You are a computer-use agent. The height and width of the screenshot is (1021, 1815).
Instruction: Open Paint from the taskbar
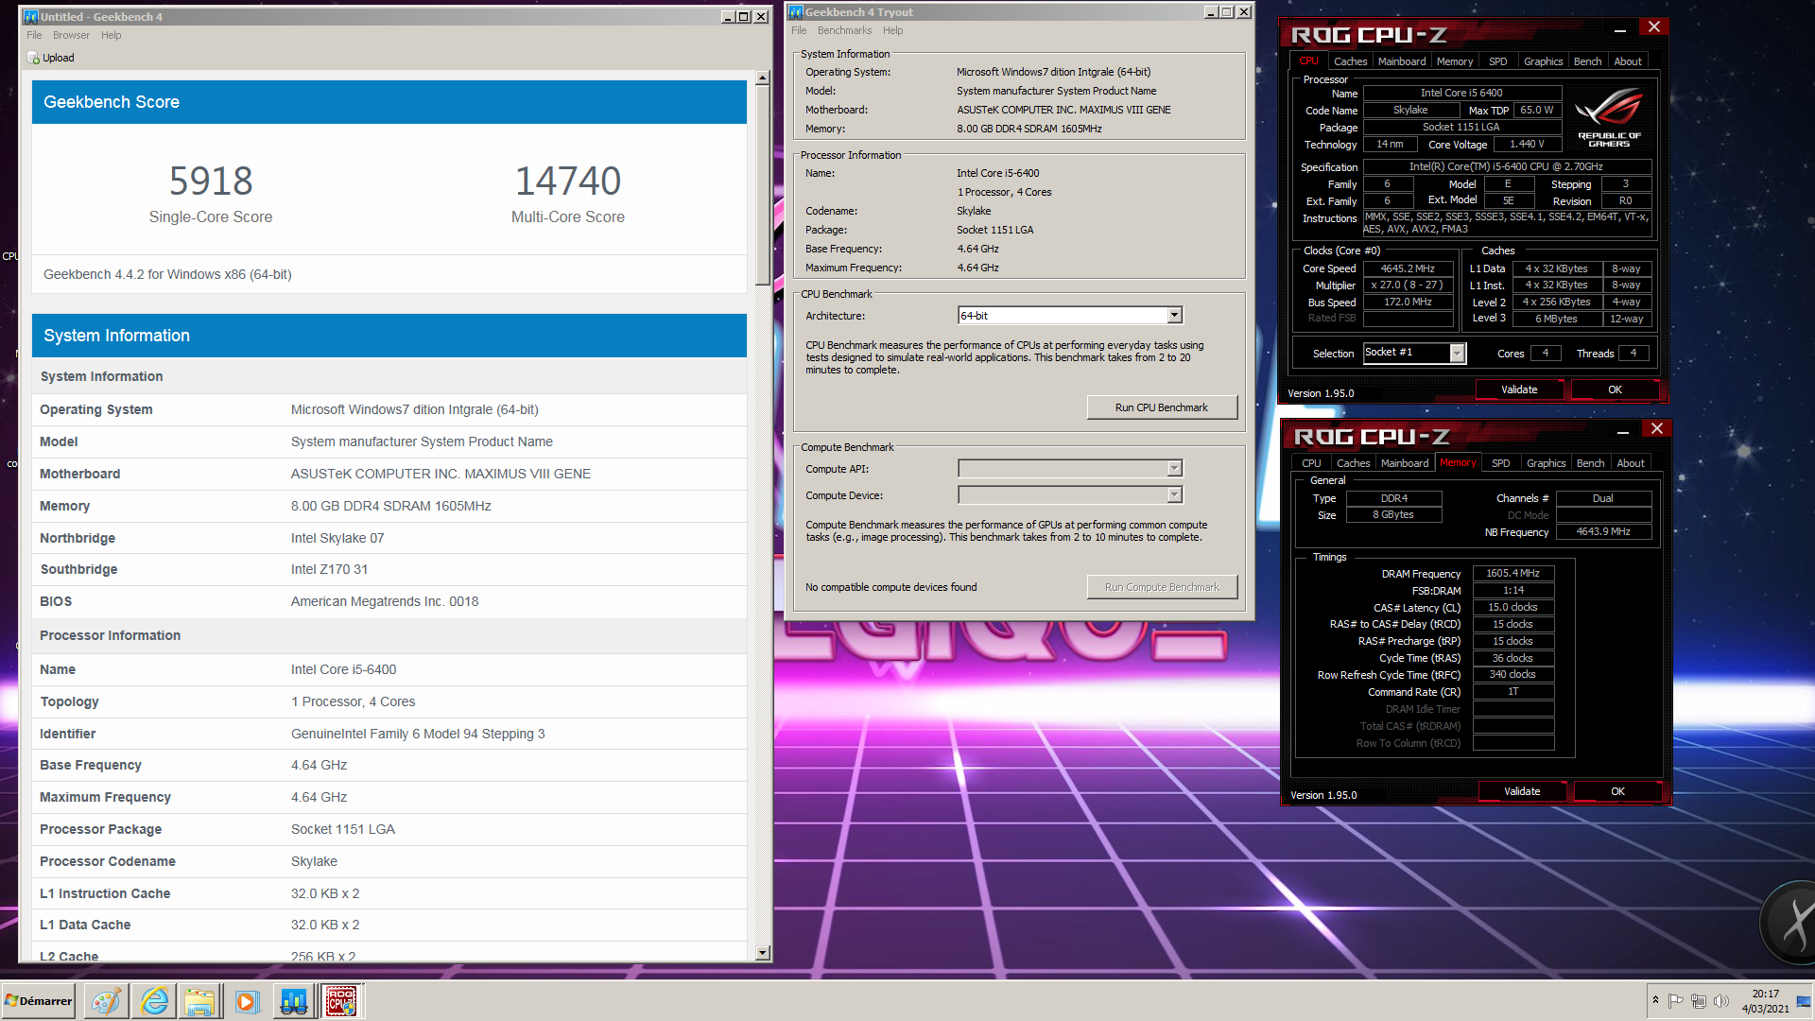(106, 1001)
